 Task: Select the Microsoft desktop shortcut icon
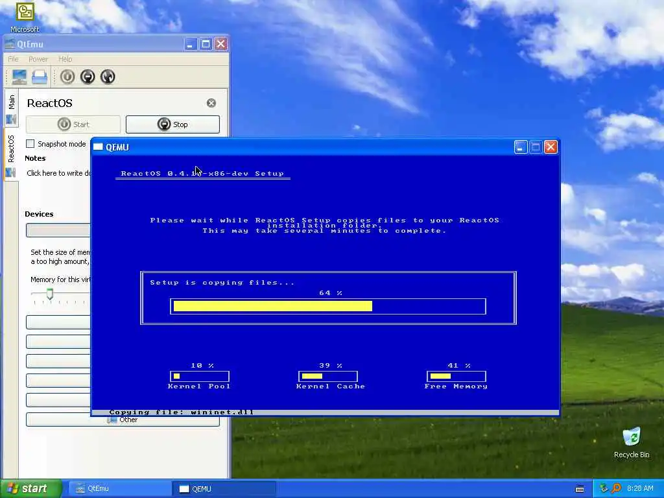point(25,17)
